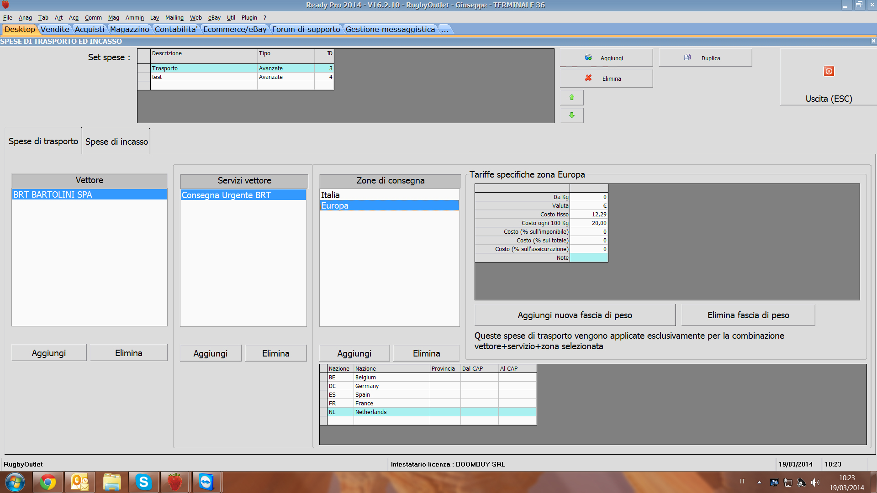The image size is (877, 493).
Task: Switch to the Contabilita' tab
Action: [176, 29]
